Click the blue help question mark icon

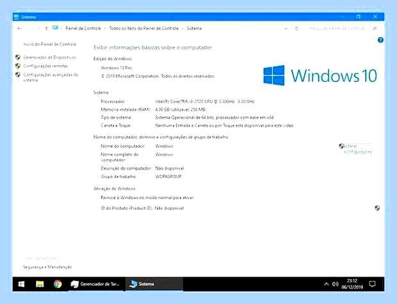(x=380, y=40)
